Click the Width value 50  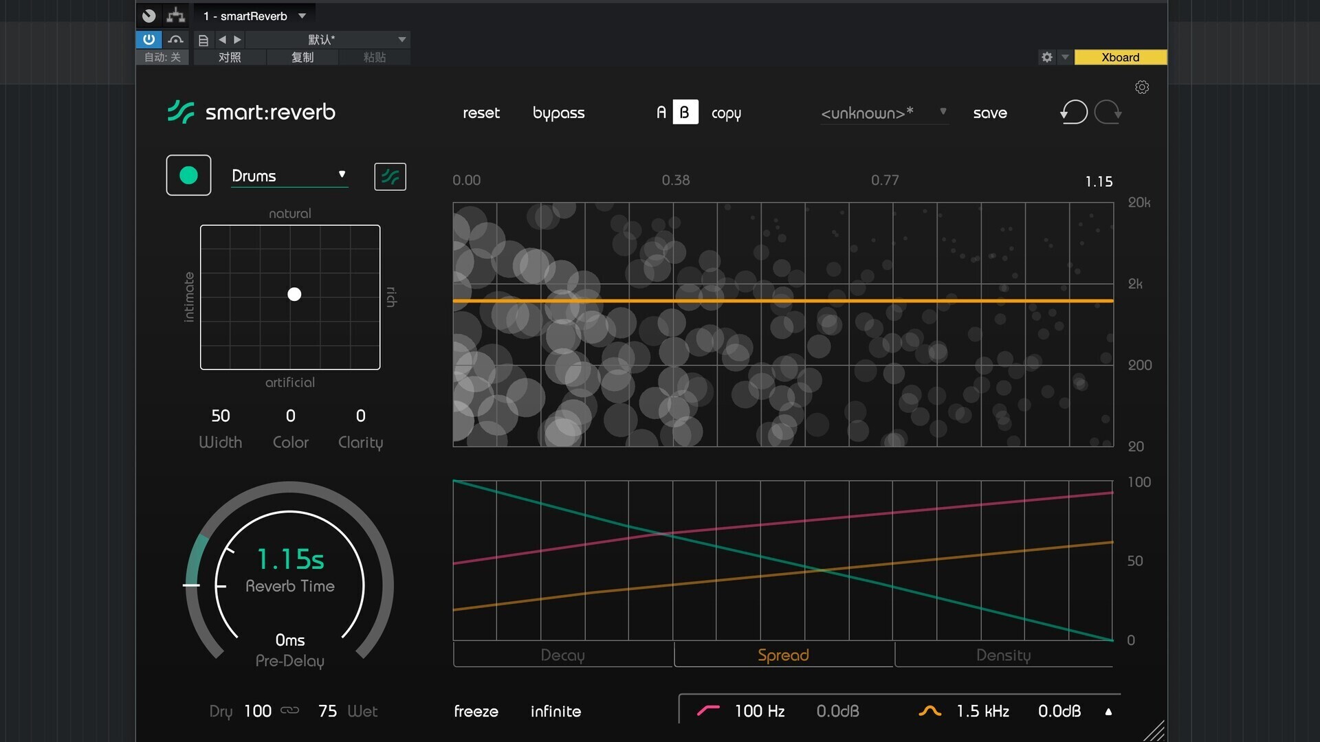click(221, 416)
